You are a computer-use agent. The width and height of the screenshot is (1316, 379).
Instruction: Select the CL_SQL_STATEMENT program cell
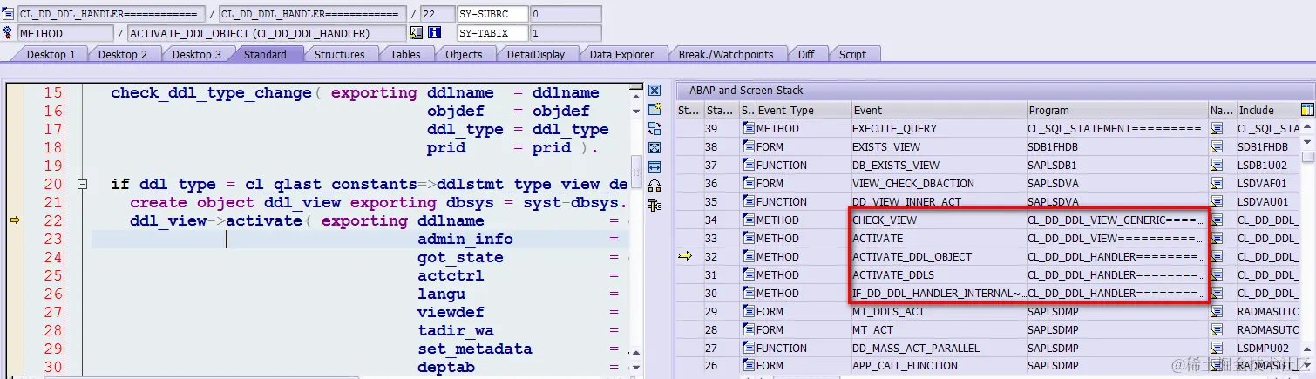point(1116,129)
